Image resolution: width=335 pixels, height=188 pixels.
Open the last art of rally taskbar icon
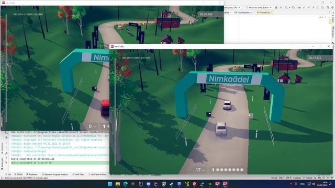coord(225,184)
